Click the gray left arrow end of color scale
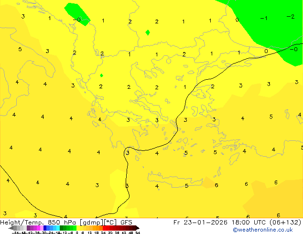The height and width of the screenshot is (234, 303). pyautogui.click(x=11, y=228)
